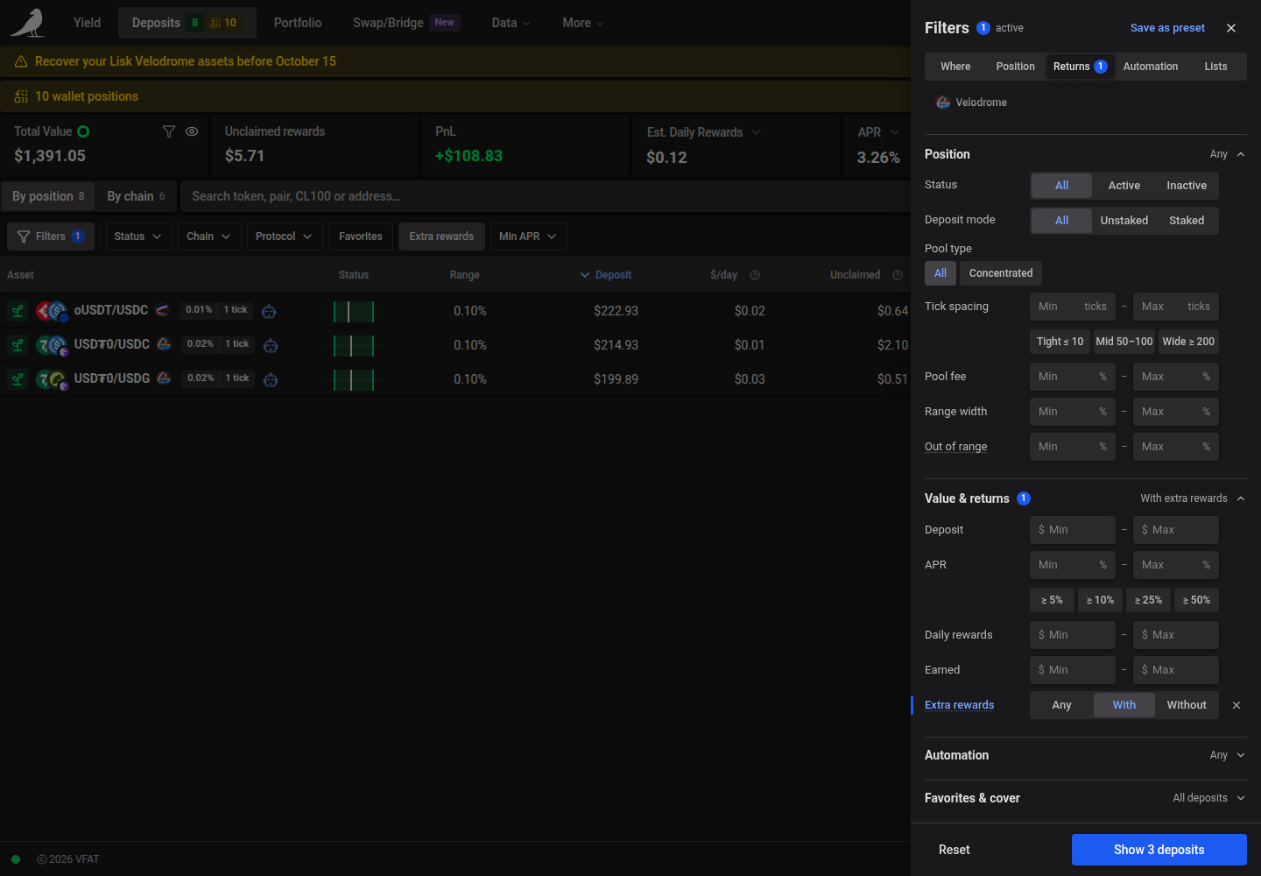Click the USD₮0/USDG Velodrome protocol icon
The image size is (1261, 876).
tap(164, 378)
